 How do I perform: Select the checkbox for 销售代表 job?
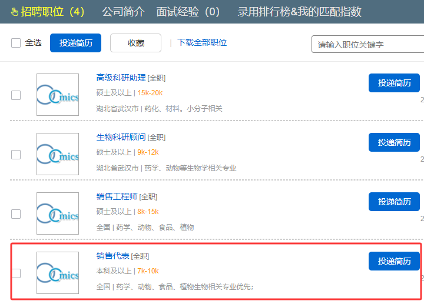pos(16,273)
